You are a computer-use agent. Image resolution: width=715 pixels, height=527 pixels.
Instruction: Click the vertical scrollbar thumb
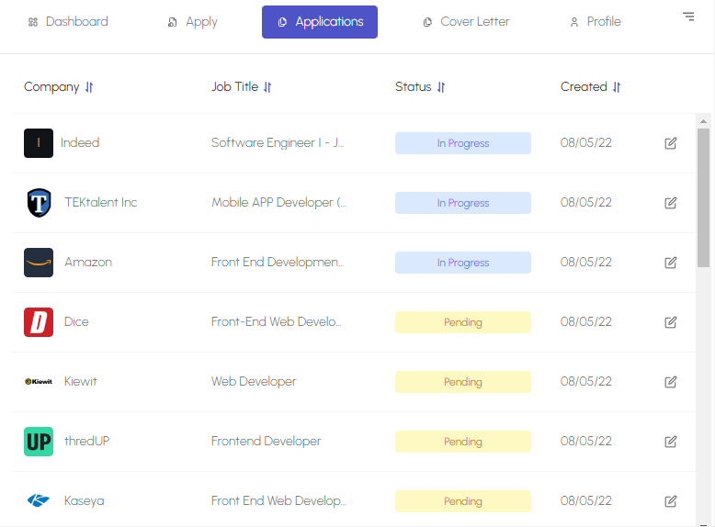(703, 197)
